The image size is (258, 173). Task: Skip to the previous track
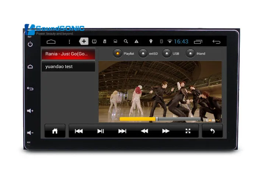pos(79,131)
